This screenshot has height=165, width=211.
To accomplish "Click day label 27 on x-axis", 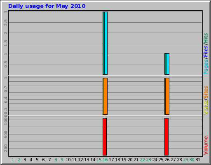I will [x=173, y=160].
